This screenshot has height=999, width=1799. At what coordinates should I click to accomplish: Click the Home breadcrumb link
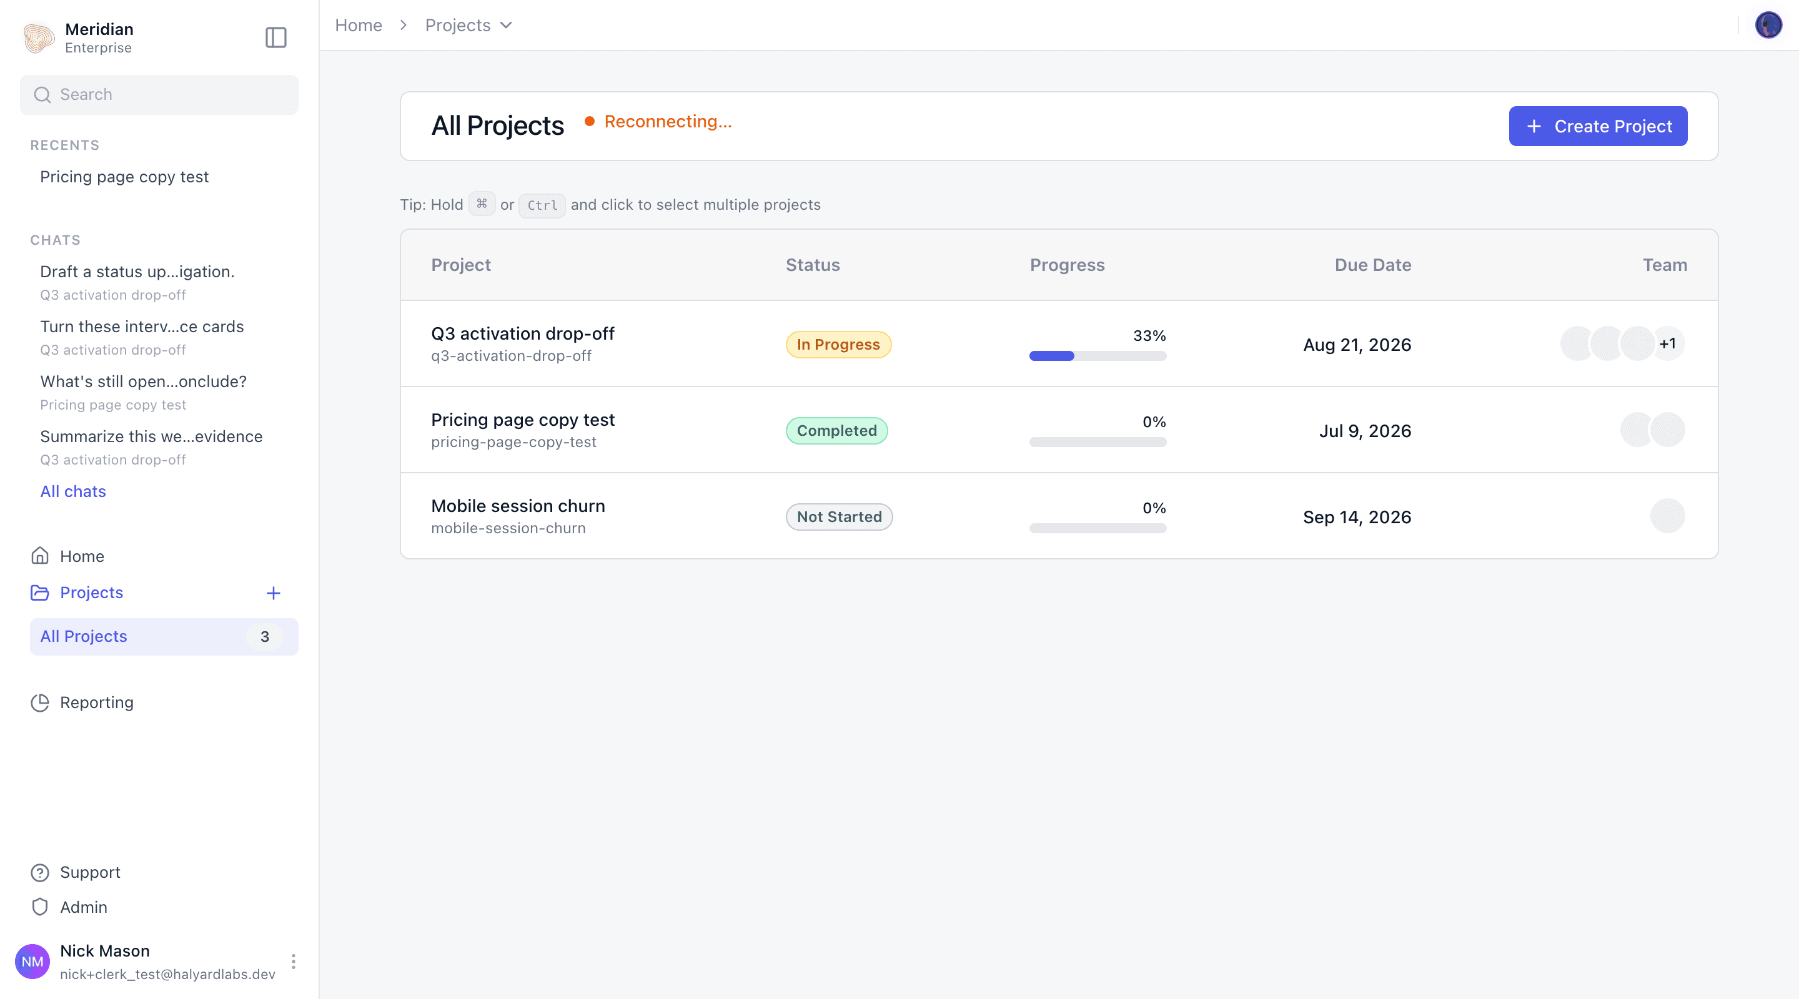(x=359, y=25)
